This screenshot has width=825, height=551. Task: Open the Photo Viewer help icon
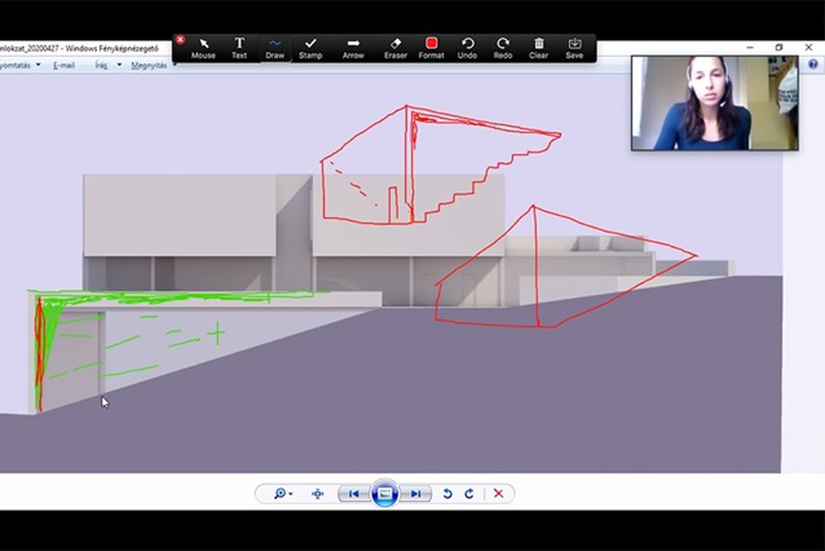click(x=813, y=64)
